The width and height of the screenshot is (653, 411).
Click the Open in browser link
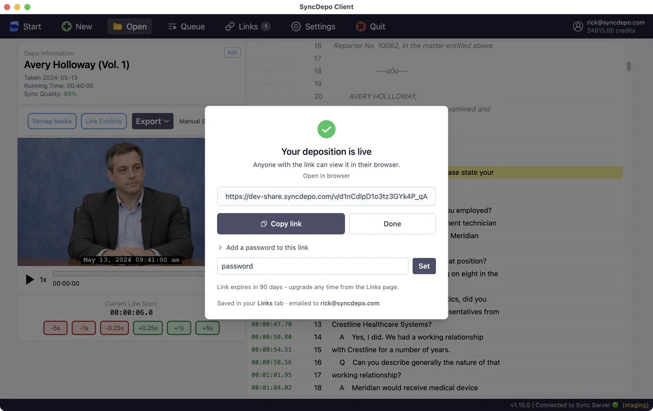[x=326, y=176]
